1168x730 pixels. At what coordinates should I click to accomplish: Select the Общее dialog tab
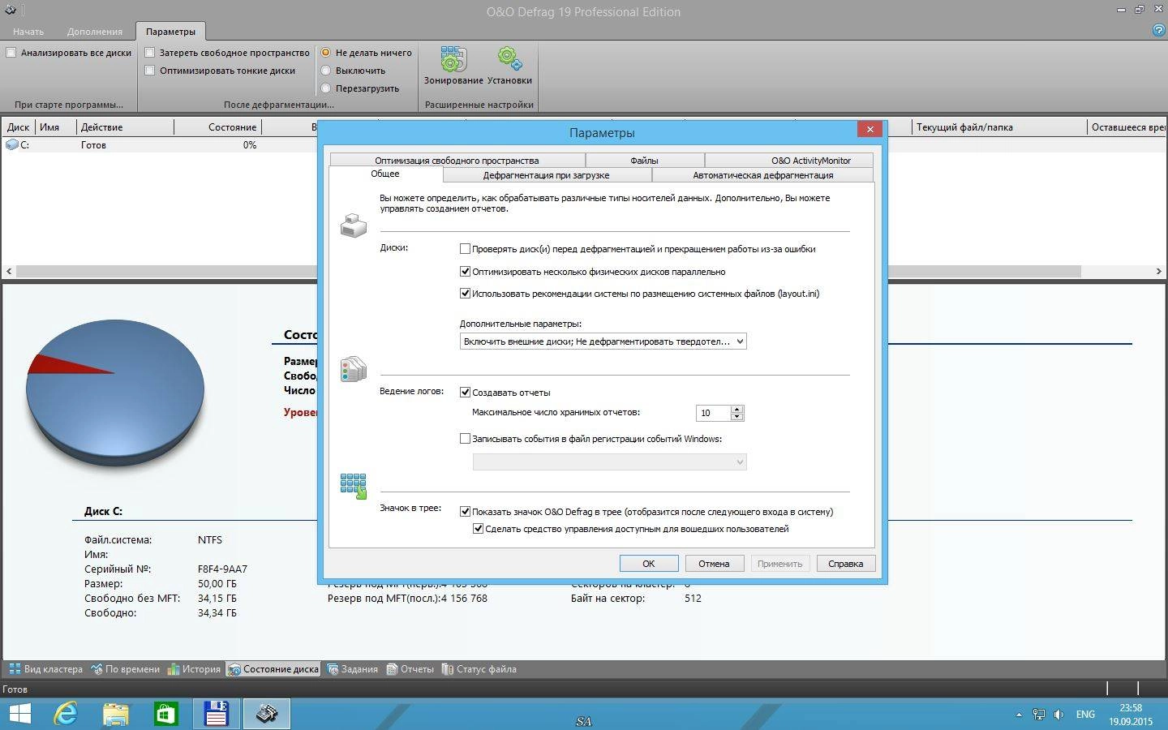point(385,174)
